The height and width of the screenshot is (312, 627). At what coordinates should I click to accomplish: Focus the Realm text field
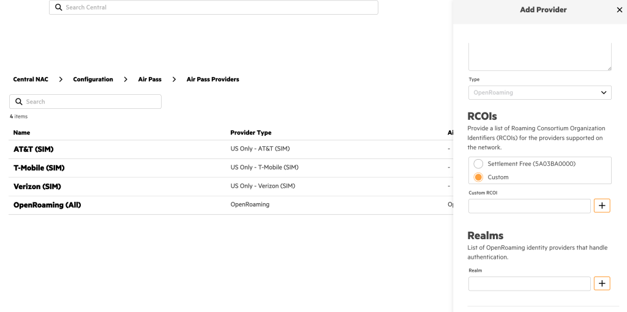coord(529,283)
